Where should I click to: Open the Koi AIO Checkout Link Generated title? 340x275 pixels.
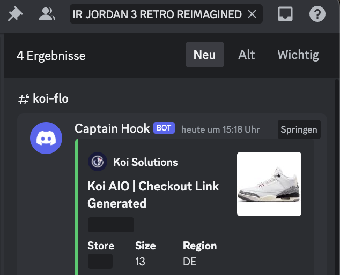pyautogui.click(x=153, y=194)
